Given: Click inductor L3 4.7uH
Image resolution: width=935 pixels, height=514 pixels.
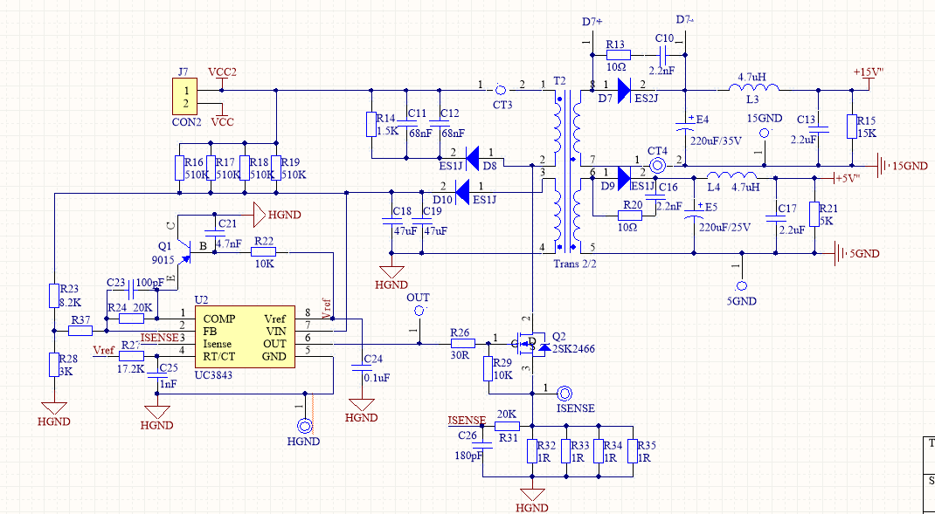Looking at the screenshot, I should click(x=753, y=88).
